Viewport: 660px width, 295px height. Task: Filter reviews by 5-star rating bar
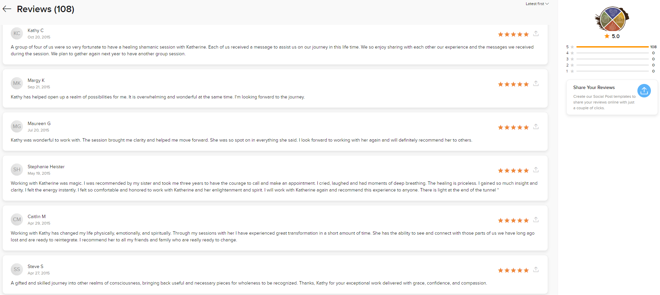click(x=611, y=47)
